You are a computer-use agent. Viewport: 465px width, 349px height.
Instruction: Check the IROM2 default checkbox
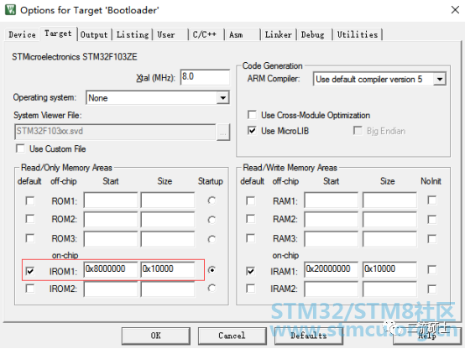click(30, 289)
